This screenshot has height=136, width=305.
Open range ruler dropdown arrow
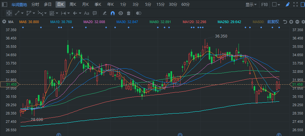tap(68, 13)
